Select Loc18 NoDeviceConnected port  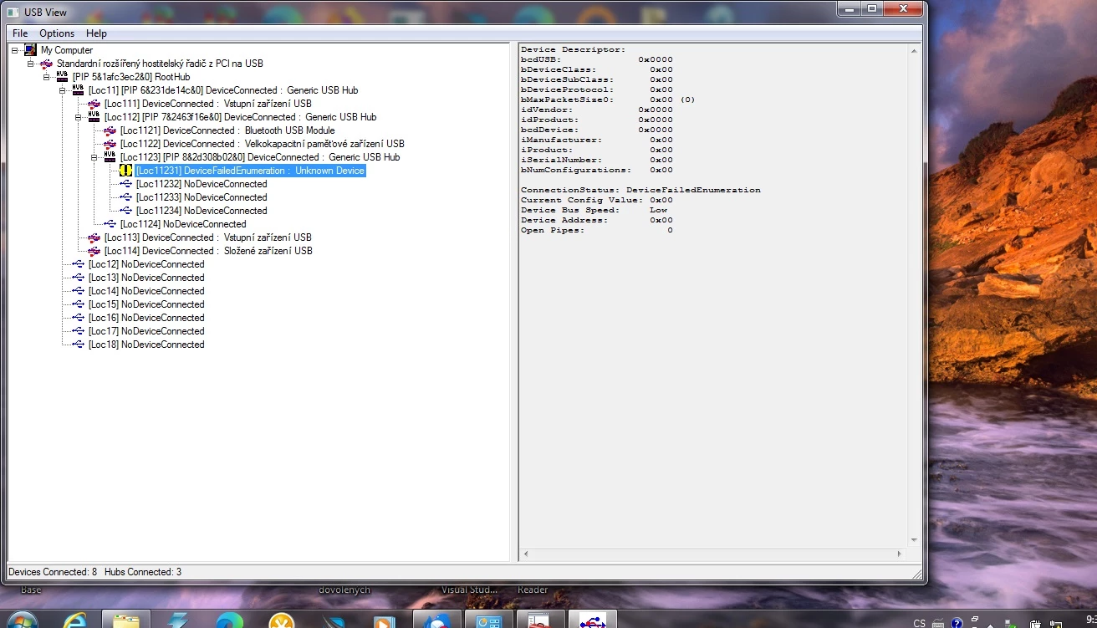tap(146, 345)
